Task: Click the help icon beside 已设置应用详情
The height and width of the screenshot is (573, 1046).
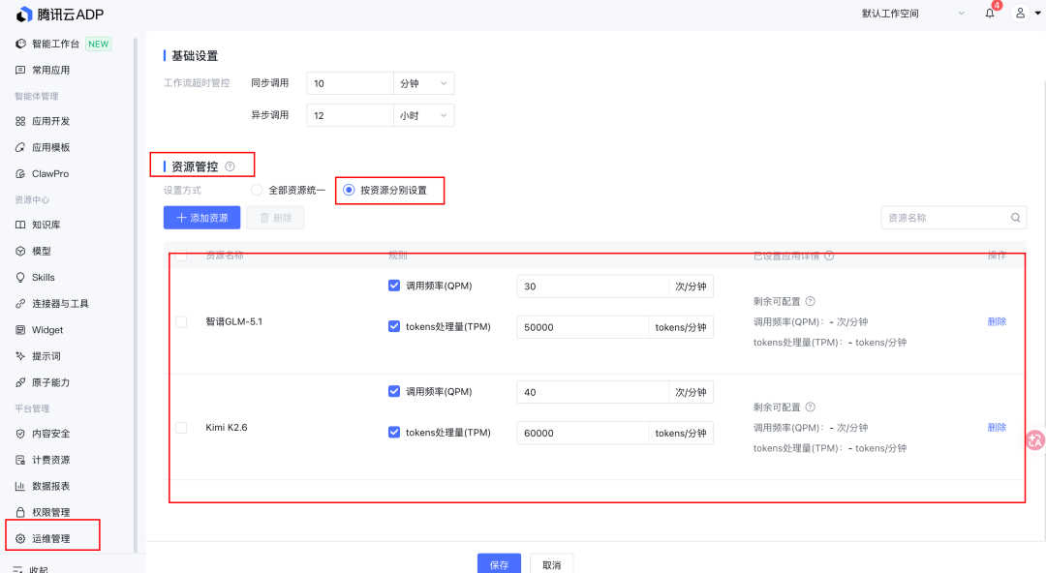Action: click(x=829, y=256)
